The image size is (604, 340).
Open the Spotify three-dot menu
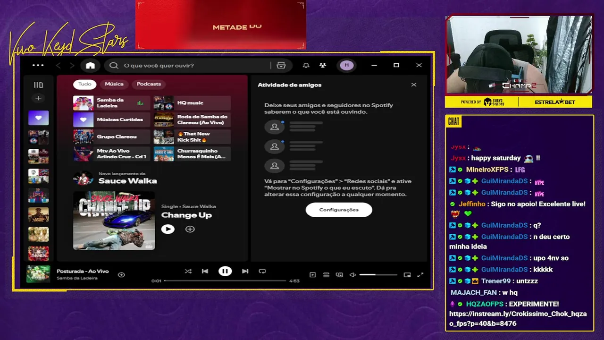tap(38, 66)
